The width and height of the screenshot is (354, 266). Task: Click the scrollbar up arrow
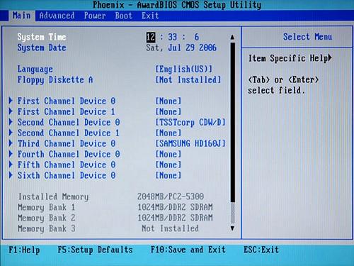click(x=232, y=37)
